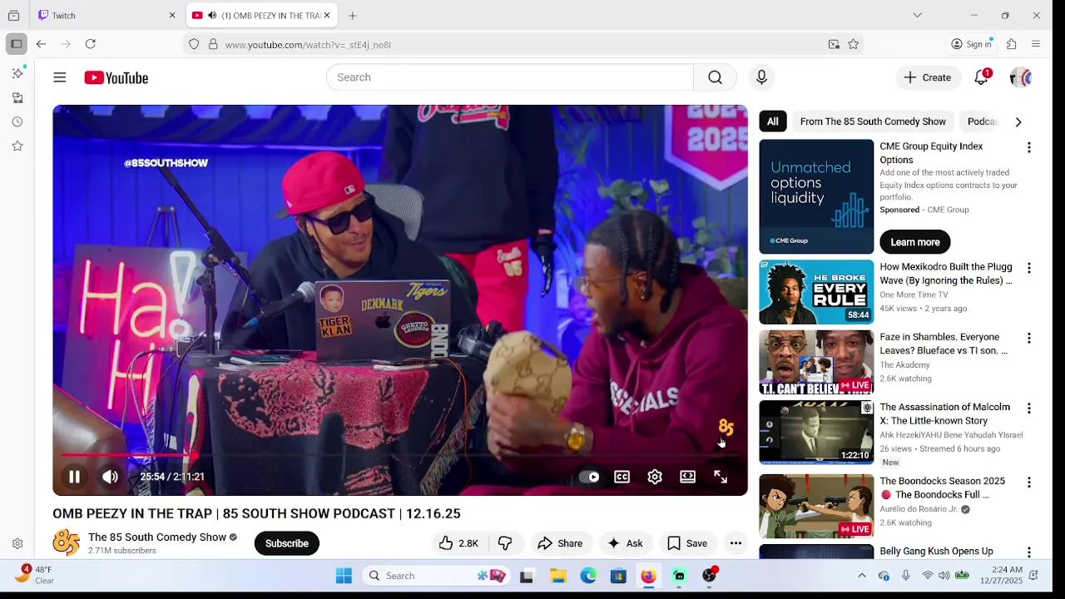
Task: Click Learn more on CME Group ad
Action: (915, 242)
